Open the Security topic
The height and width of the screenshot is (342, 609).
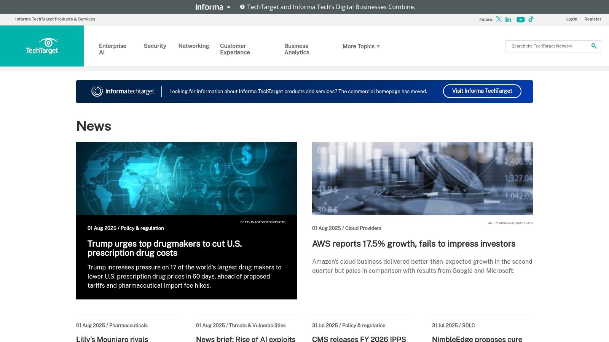coord(155,46)
